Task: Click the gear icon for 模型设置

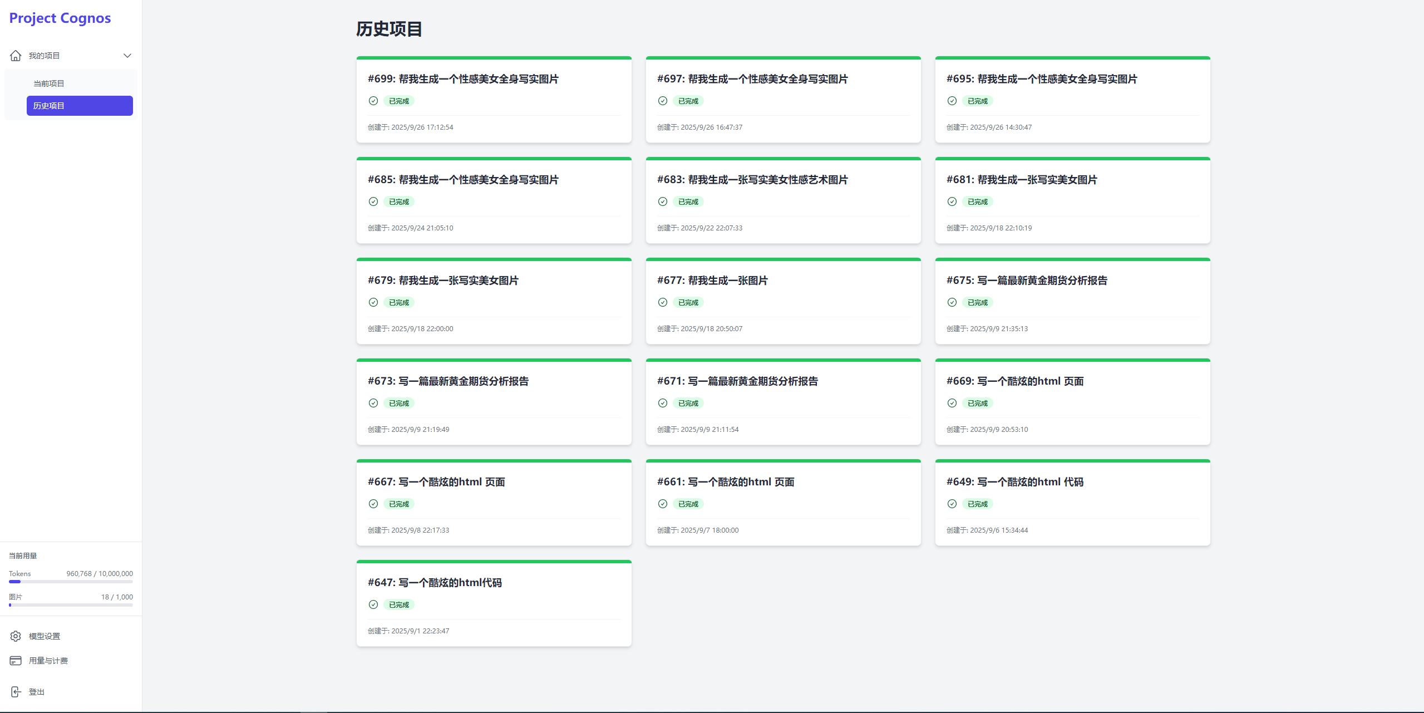Action: [16, 636]
